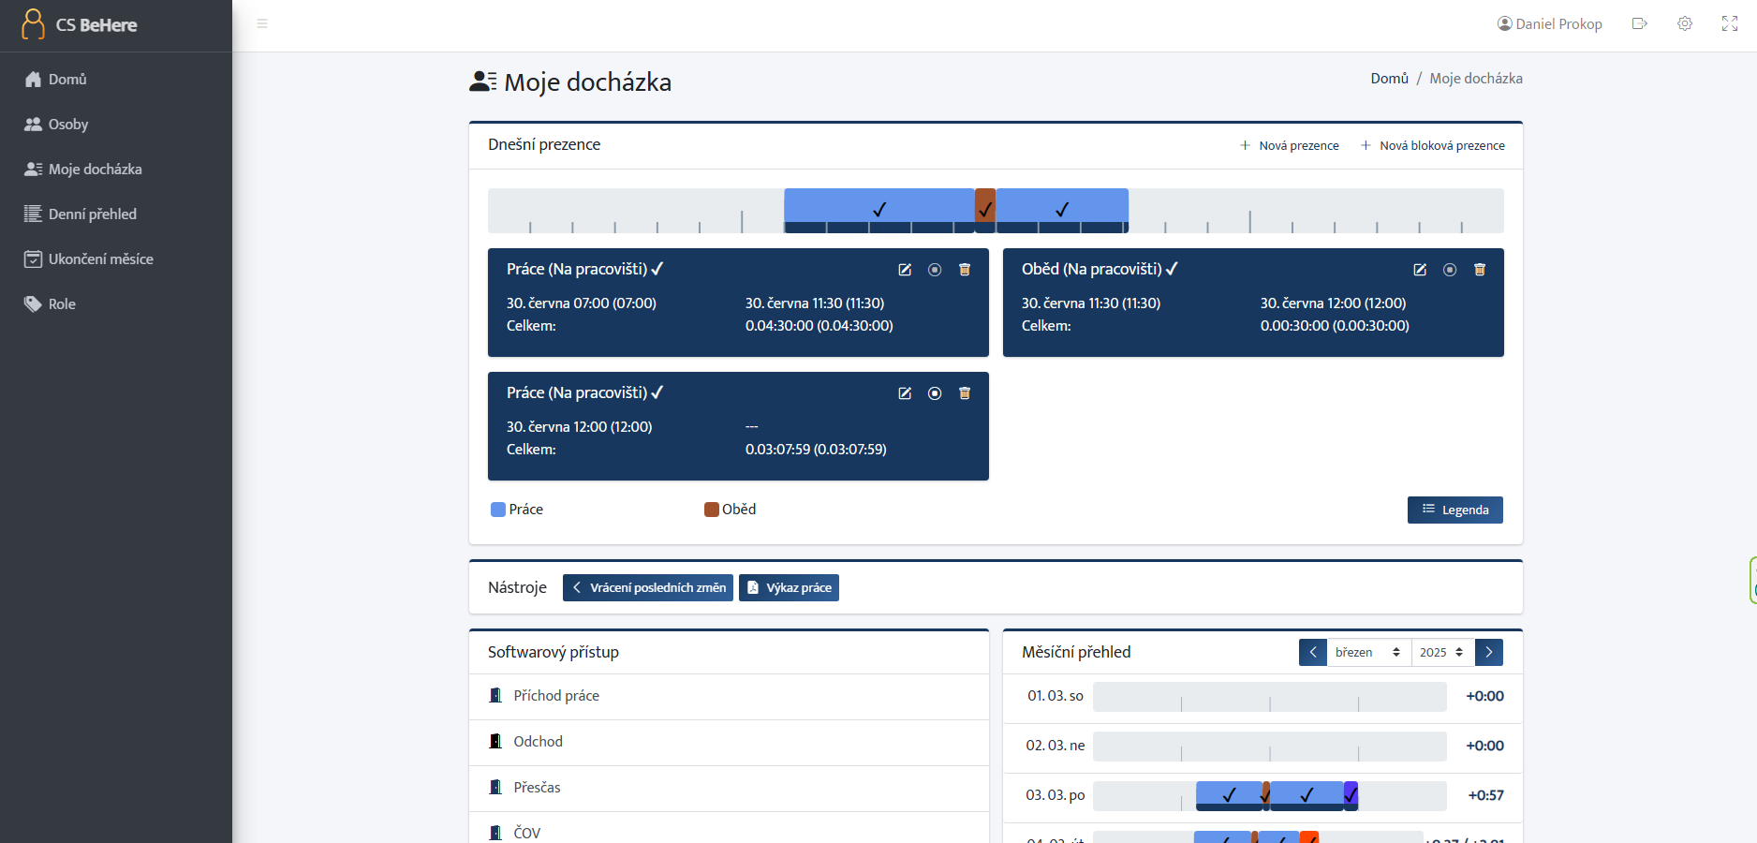Open Ukončení měsíce in sidebar
This screenshot has height=843, width=1757.
tap(116, 259)
